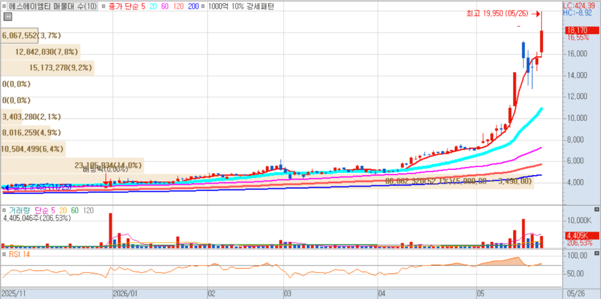Click the red 18,170 current price tag
Image resolution: width=601 pixels, height=299 pixels.
pos(582,31)
